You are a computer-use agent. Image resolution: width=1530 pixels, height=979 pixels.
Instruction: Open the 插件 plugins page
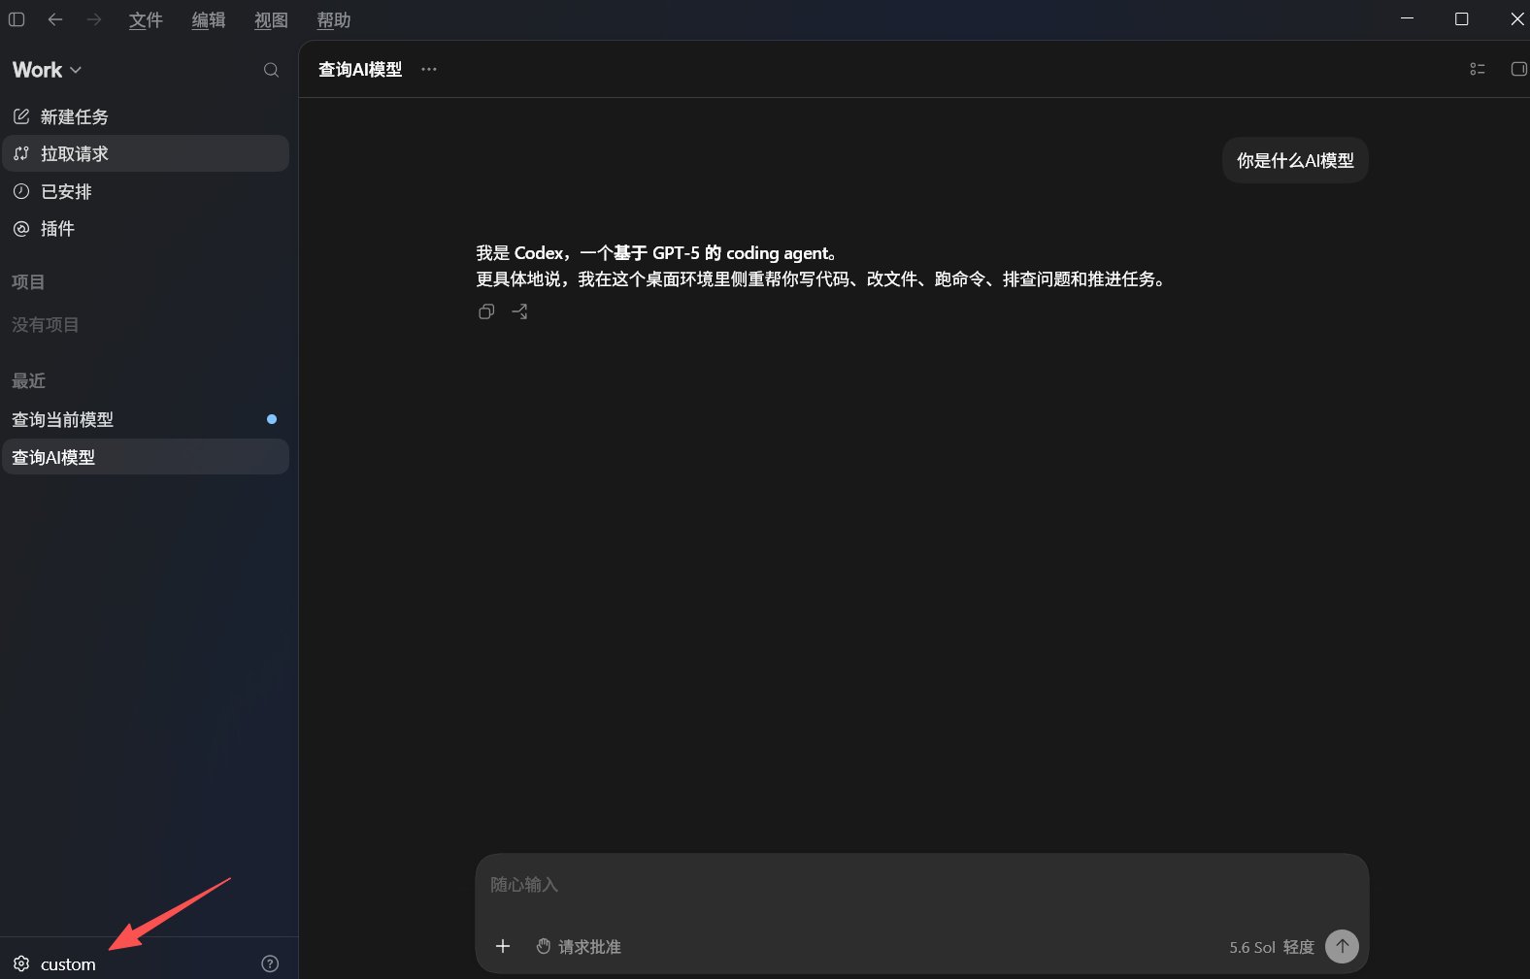(146, 229)
